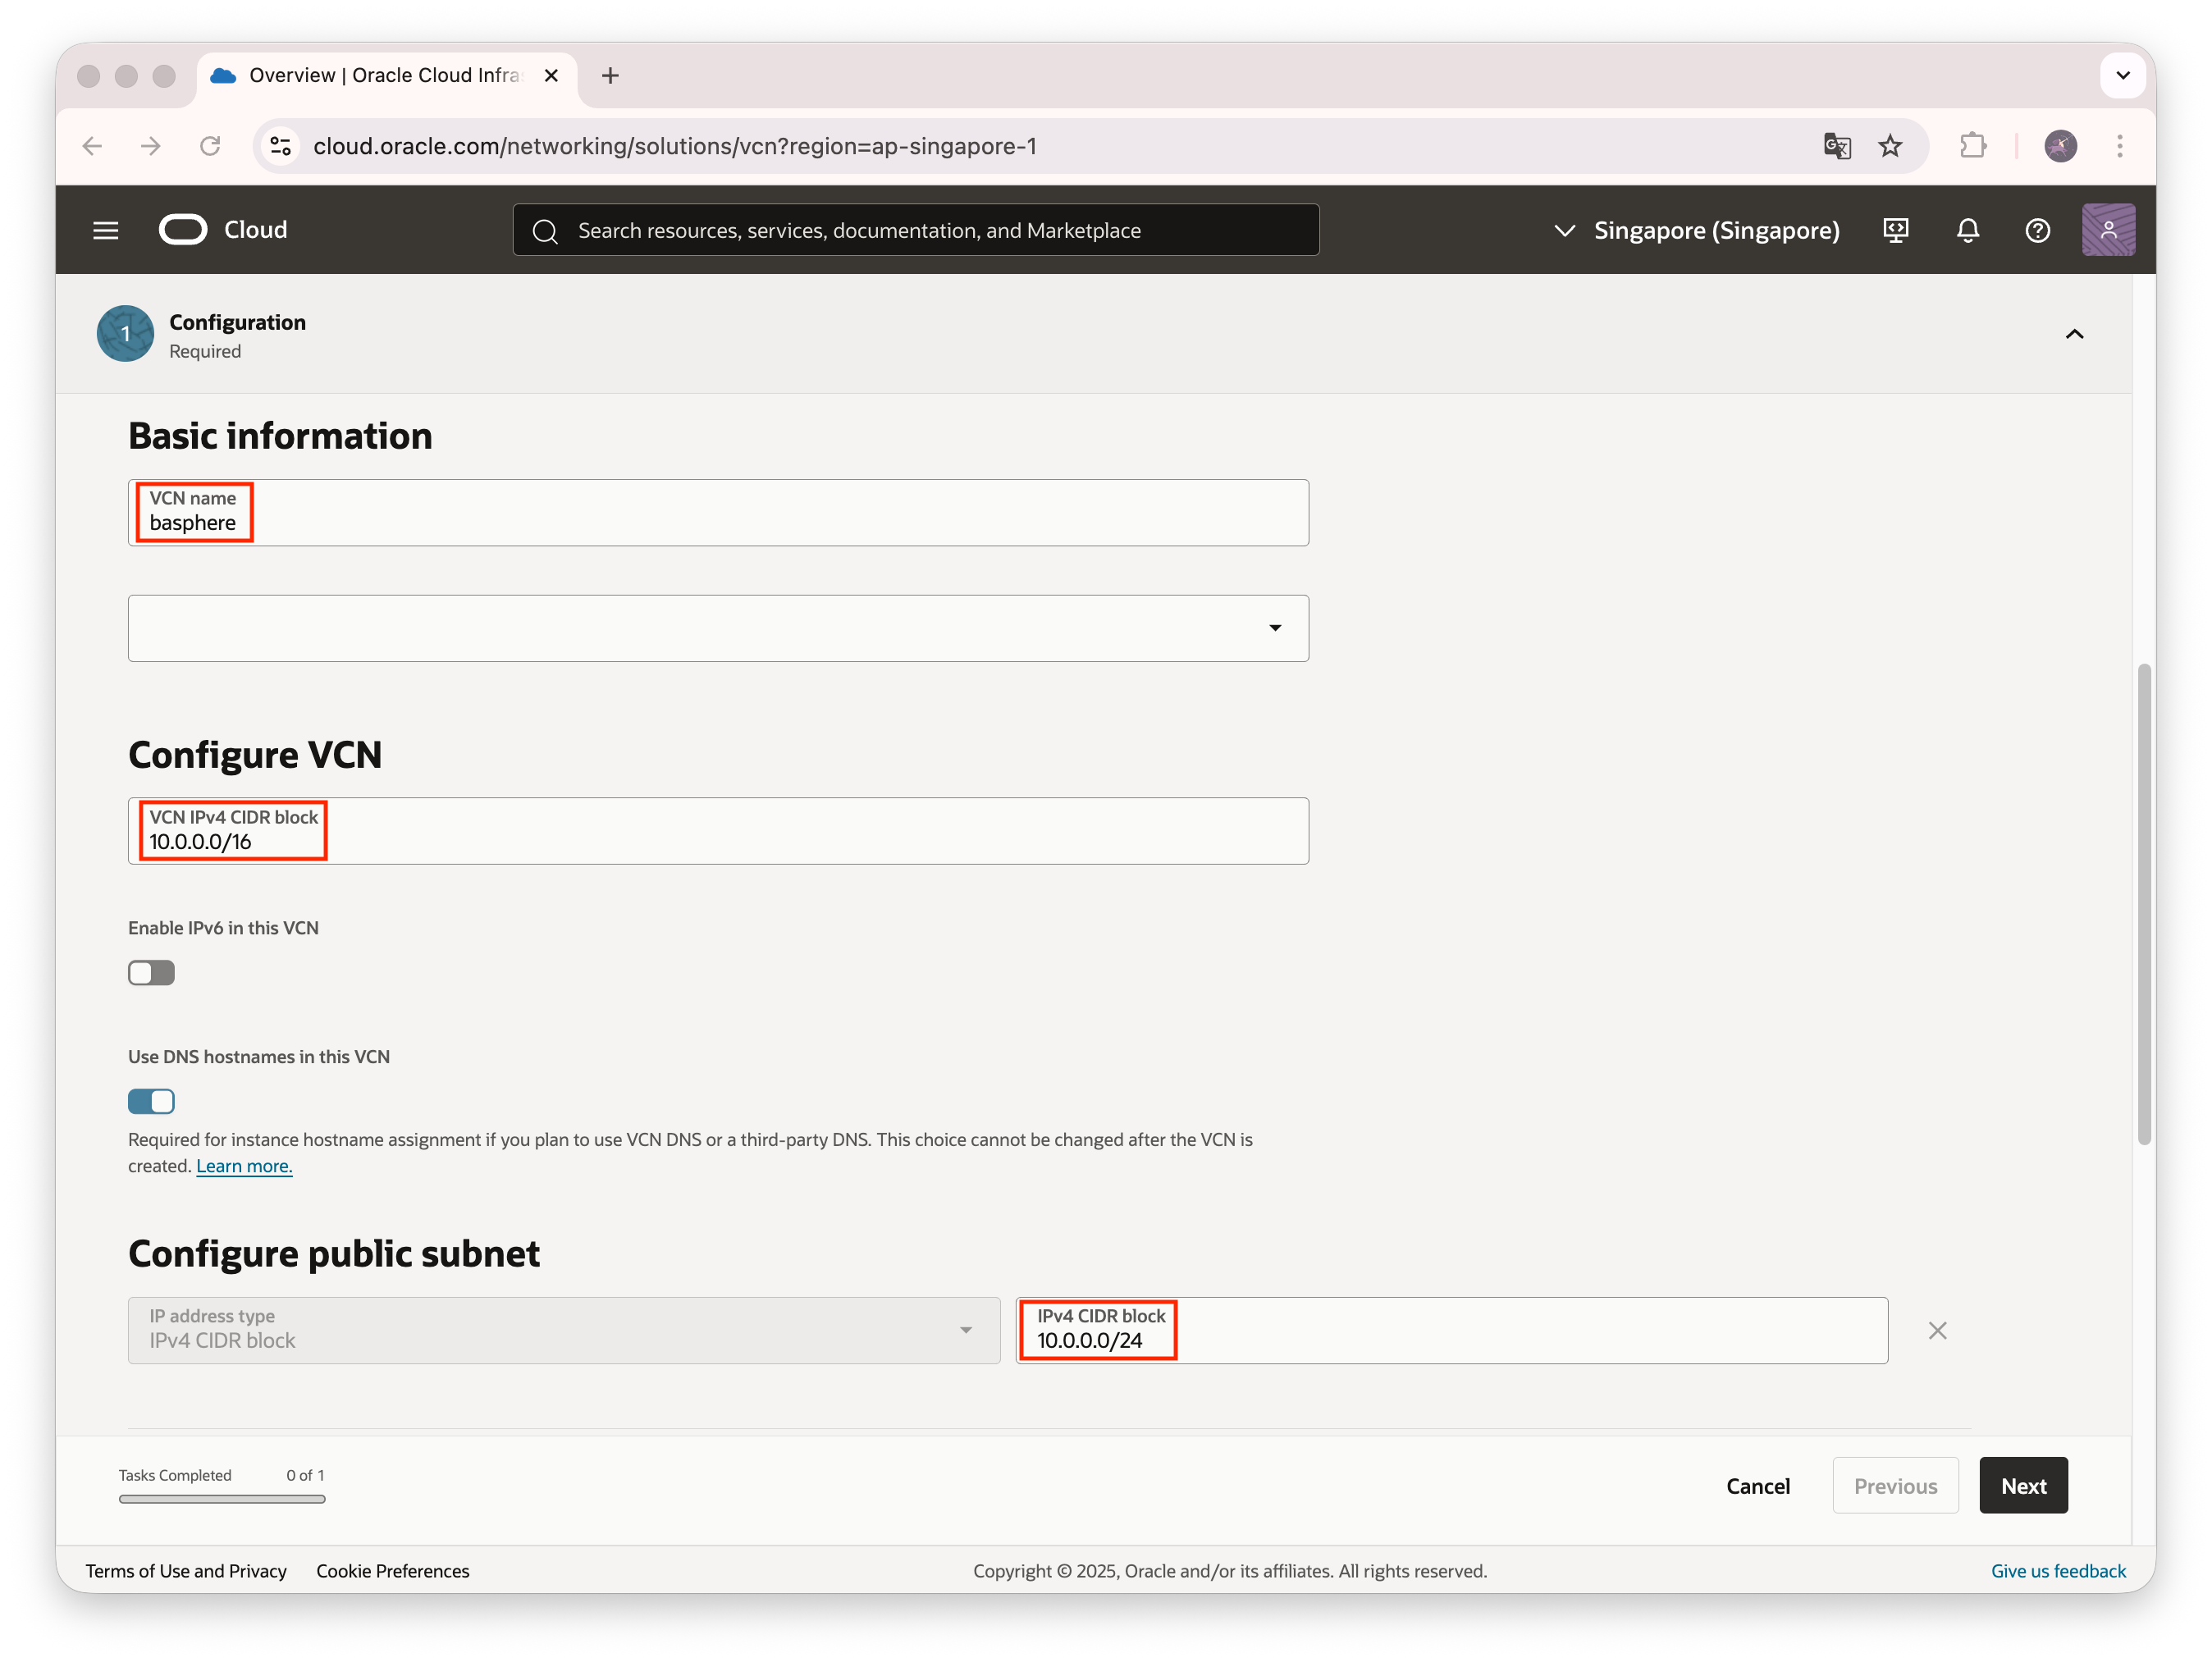Select the Overview Oracle Cloud browser tab
The image size is (2212, 1662).
pyautogui.click(x=384, y=75)
